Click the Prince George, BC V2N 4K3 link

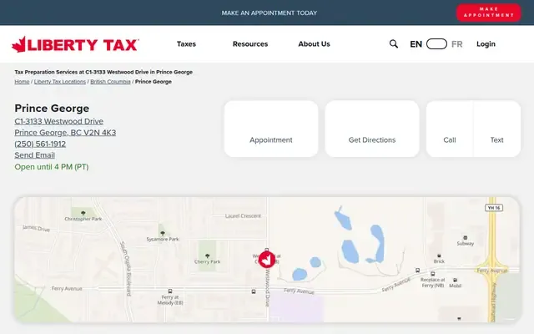[65, 133]
